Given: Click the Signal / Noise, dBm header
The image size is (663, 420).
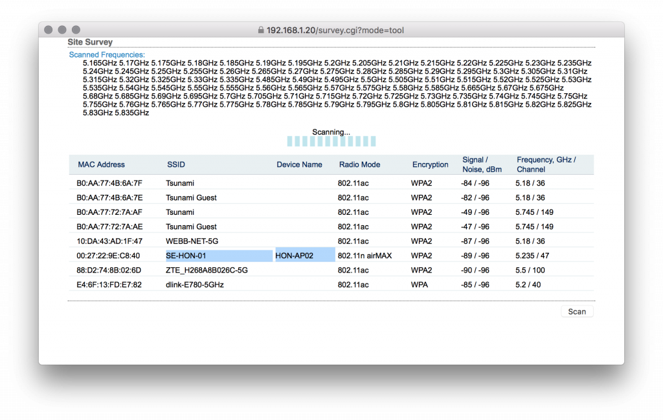Looking at the screenshot, I should tap(482, 164).
